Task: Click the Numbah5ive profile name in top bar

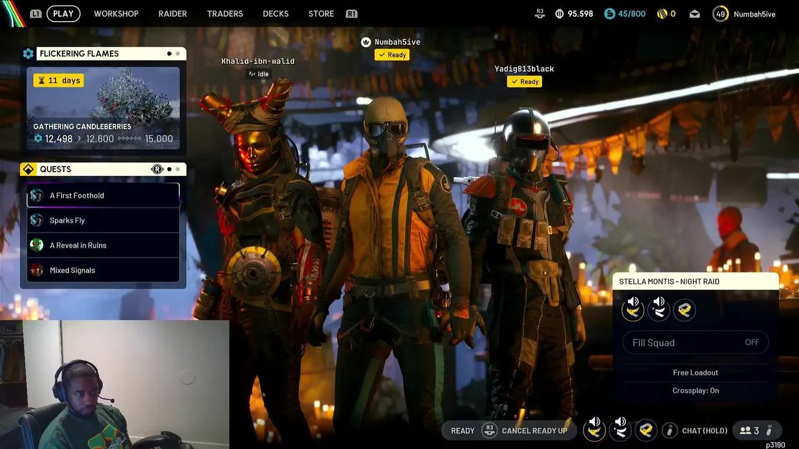Action: click(755, 14)
